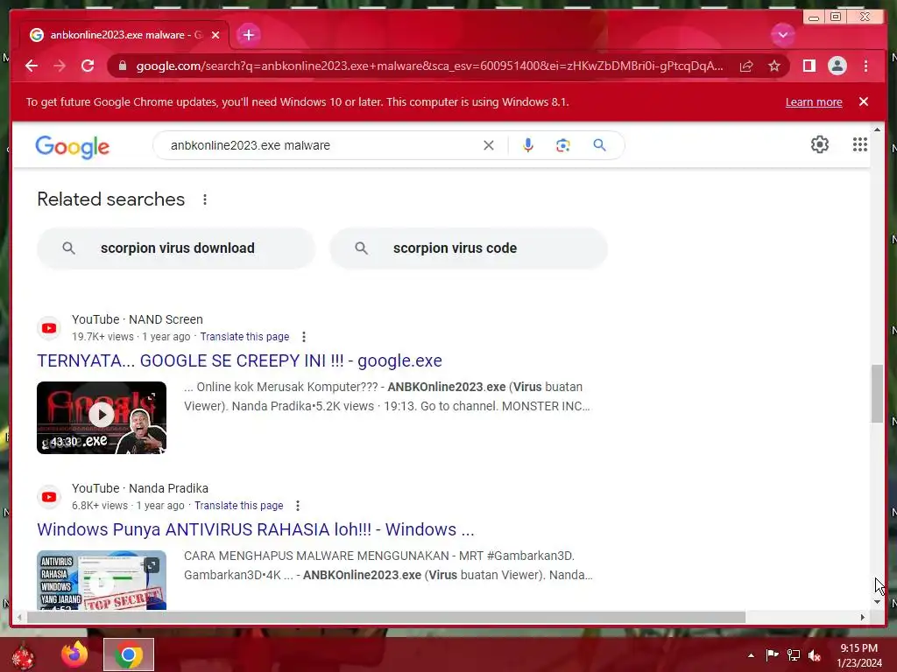Open Action Center flag icon

[x=772, y=655]
